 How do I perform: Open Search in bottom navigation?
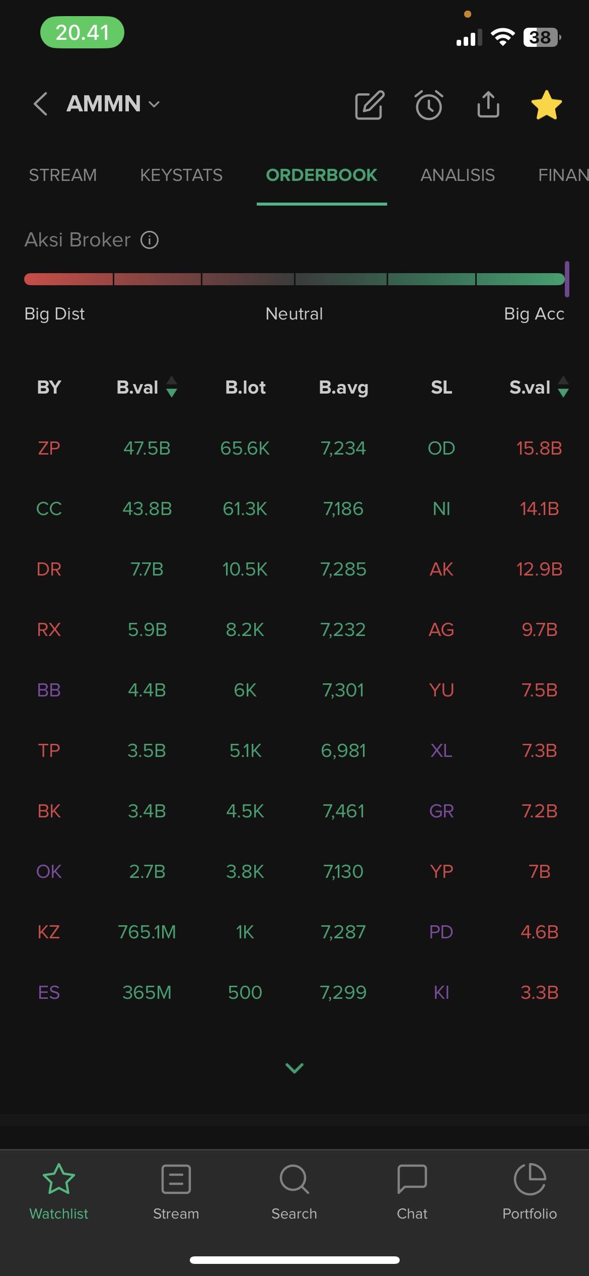coord(294,1191)
